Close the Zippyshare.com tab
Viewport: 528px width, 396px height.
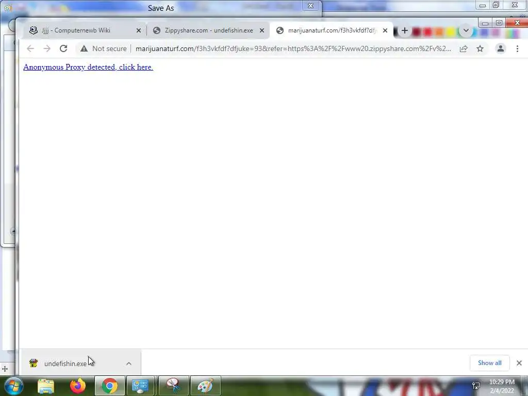(261, 30)
